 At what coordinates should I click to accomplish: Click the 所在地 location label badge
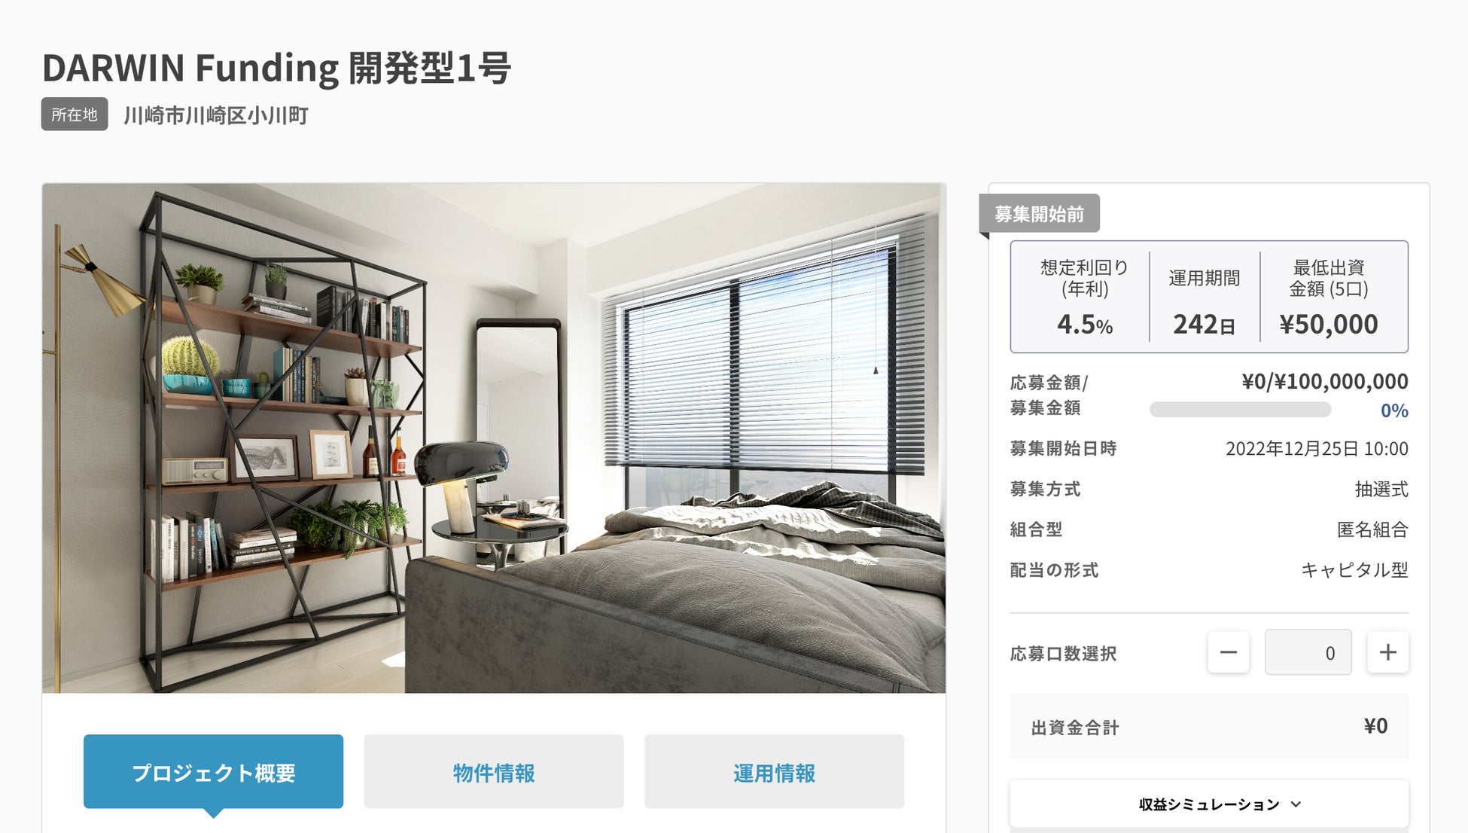click(x=75, y=114)
